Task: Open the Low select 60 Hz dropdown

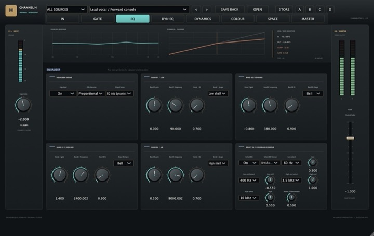Action: coord(291,163)
